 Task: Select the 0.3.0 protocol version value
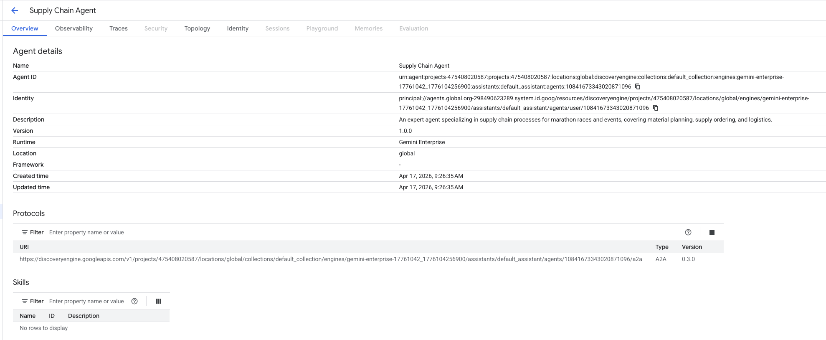point(688,259)
